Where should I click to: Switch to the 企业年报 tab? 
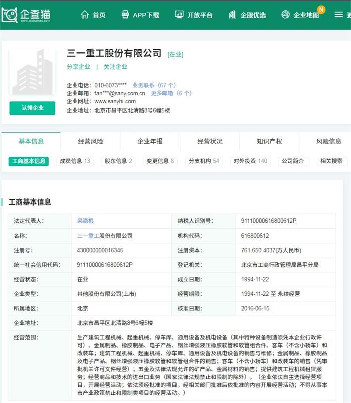point(150,141)
